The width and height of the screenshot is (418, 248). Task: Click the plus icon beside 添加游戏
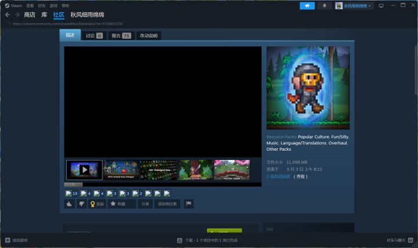coord(8,240)
